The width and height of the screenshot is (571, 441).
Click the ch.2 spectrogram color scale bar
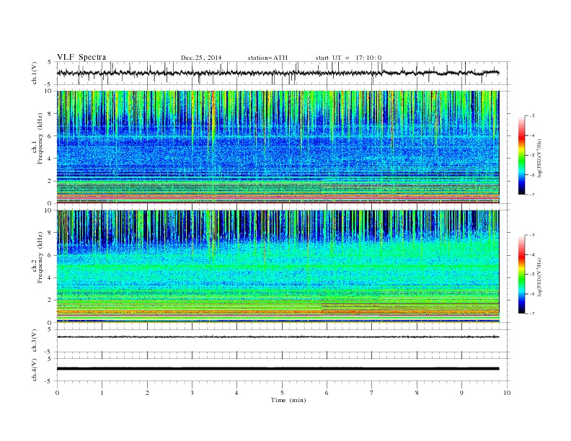click(x=521, y=275)
